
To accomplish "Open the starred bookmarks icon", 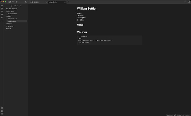I will click(17, 2).
